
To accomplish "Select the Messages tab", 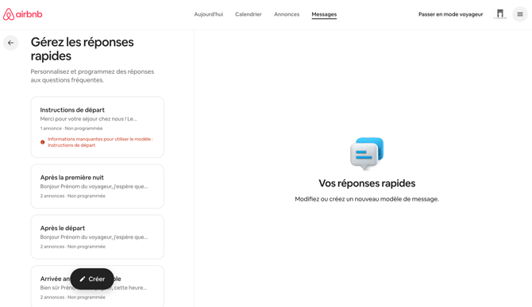I will point(324,14).
